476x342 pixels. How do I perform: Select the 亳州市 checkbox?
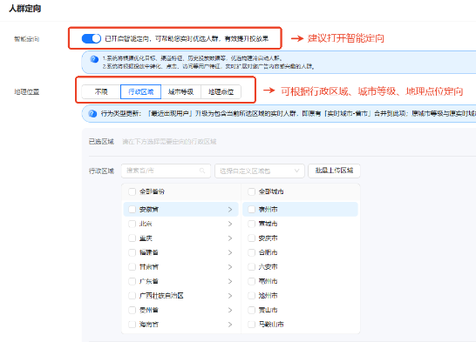251,281
